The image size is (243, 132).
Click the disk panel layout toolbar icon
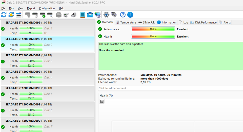coord(18,15)
